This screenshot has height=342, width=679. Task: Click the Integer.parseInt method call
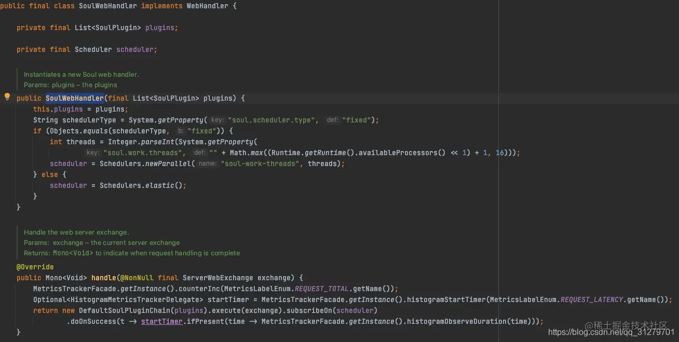(x=141, y=142)
